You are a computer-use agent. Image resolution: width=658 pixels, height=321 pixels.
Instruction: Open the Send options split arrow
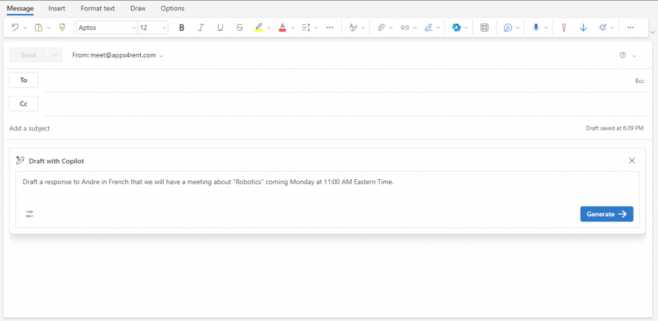tap(55, 55)
